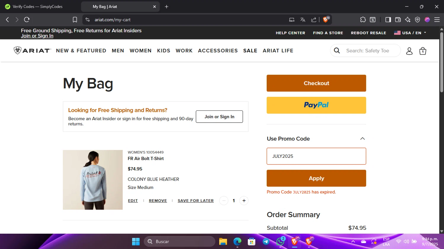Collapse the Use Promo Code section

(x=362, y=139)
